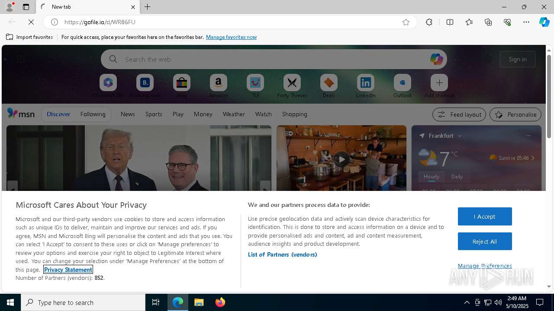
Task: Open the Collections icon
Action: pyautogui.click(x=488, y=22)
